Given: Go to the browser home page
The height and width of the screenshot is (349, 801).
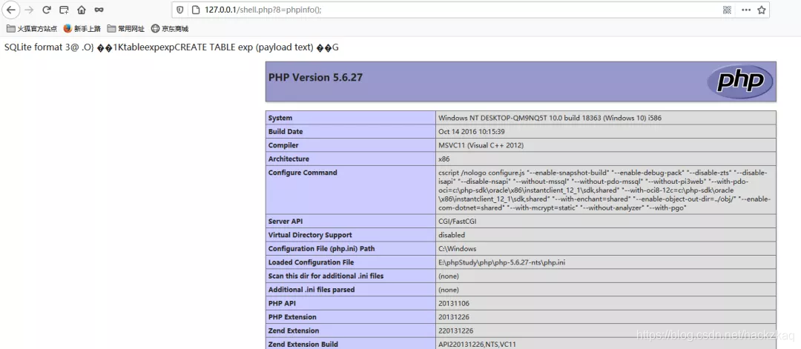Looking at the screenshot, I should (x=82, y=10).
